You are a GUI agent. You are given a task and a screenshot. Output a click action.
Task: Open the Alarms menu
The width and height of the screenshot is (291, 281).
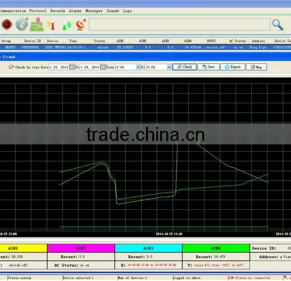pyautogui.click(x=75, y=11)
